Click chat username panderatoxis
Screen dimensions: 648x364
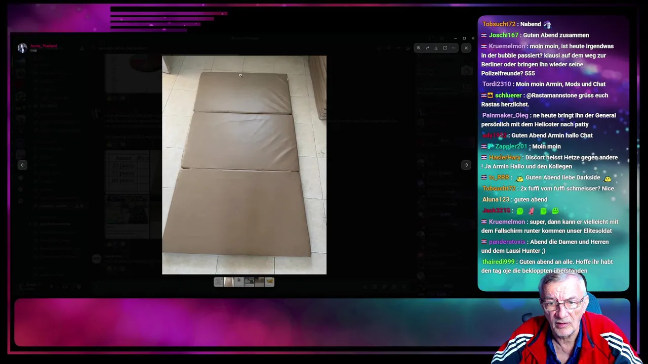[507, 242]
